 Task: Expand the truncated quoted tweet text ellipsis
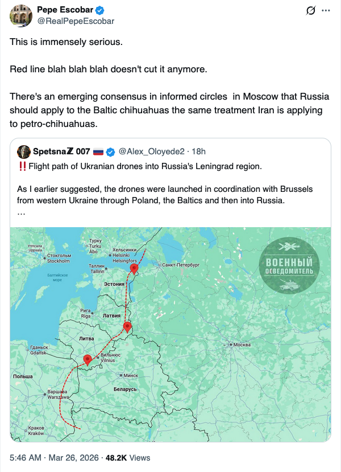pos(21,212)
